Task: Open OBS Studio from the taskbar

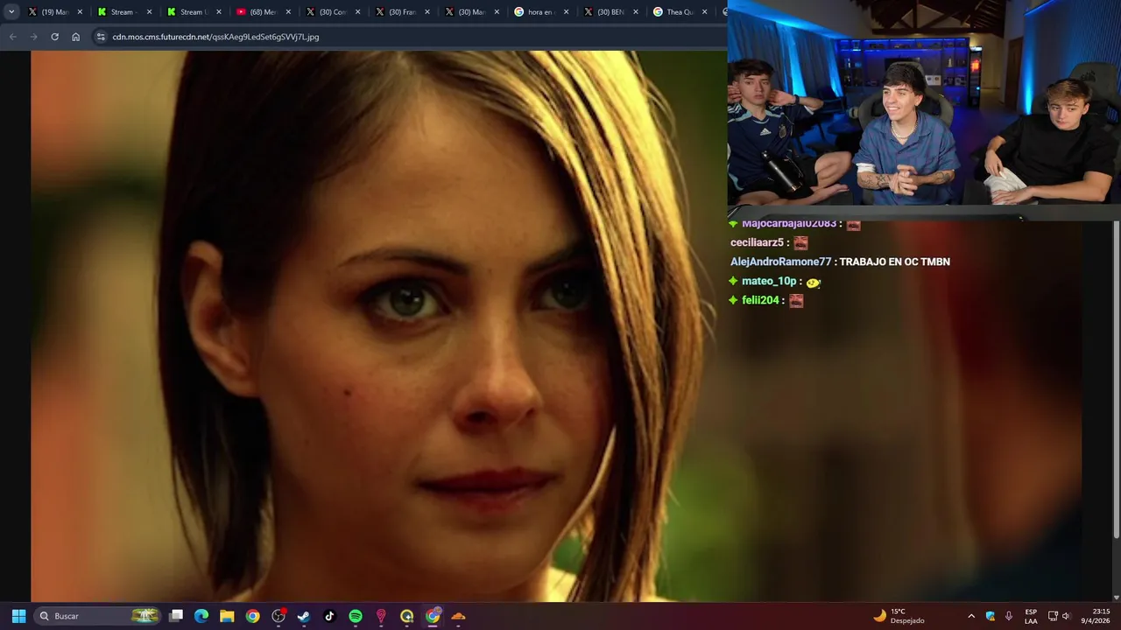Action: pyautogui.click(x=278, y=616)
